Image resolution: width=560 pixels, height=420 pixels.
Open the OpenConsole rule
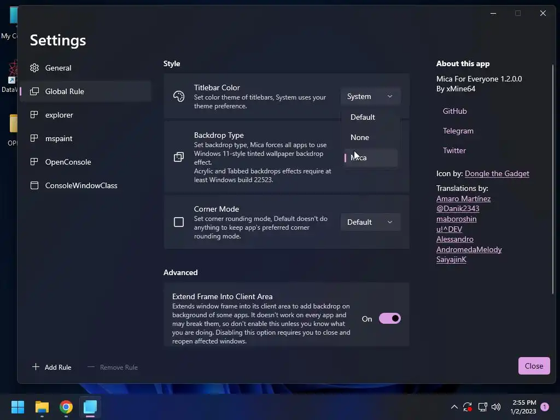click(85, 162)
